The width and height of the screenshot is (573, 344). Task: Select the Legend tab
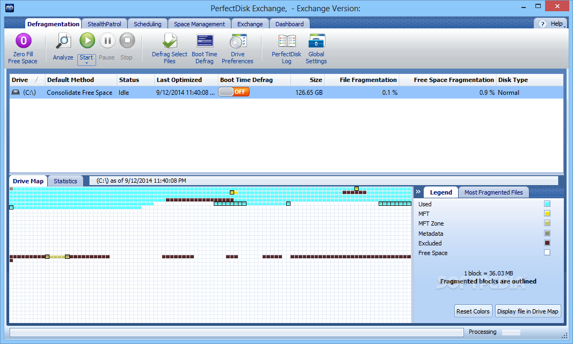[x=441, y=192]
